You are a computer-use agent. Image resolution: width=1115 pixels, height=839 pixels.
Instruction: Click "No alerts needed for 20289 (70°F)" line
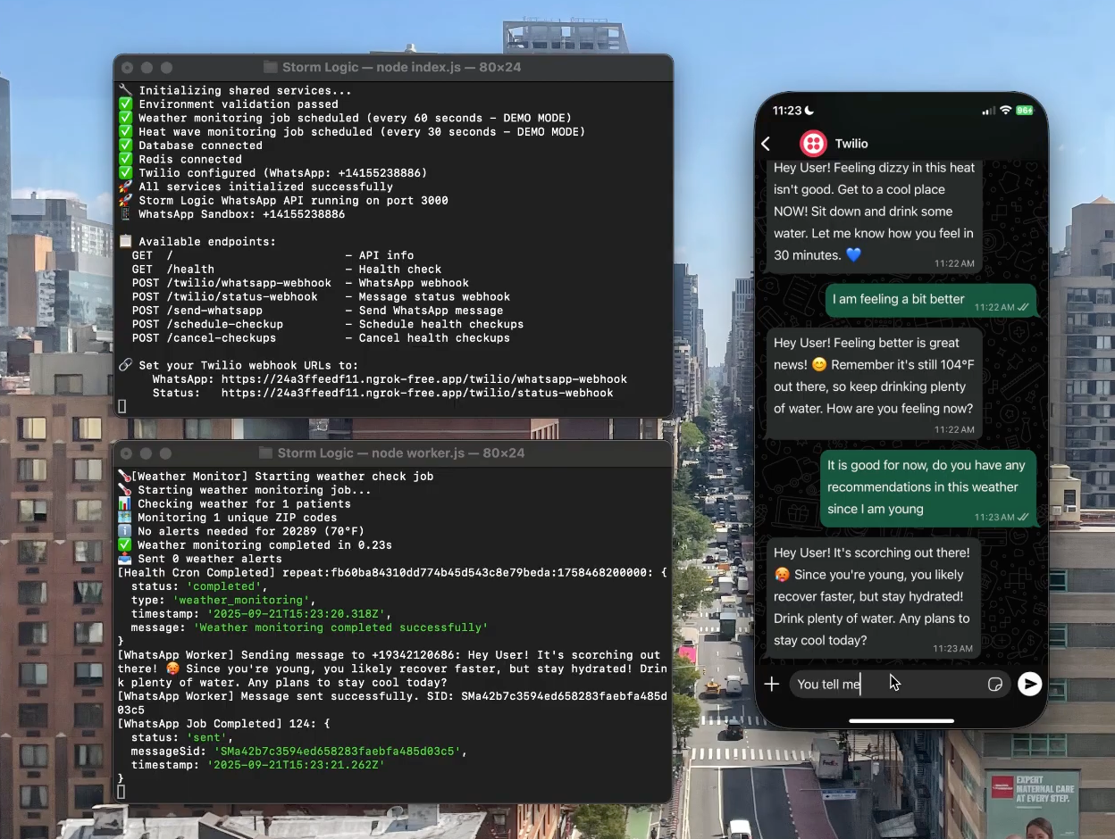pyautogui.click(x=241, y=531)
